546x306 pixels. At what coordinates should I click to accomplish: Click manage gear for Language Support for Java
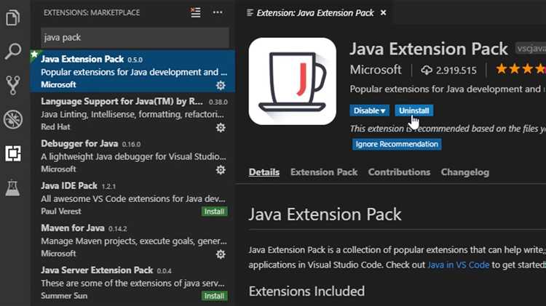point(221,128)
